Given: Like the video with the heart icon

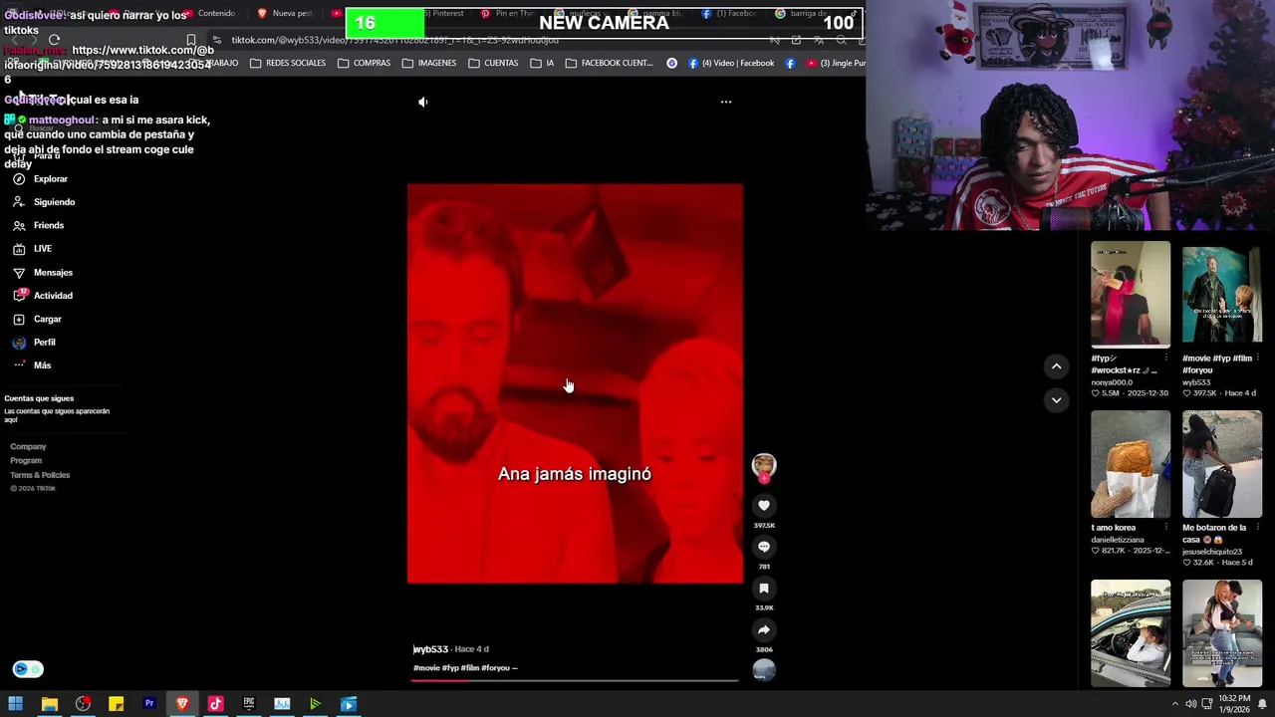Looking at the screenshot, I should (764, 506).
